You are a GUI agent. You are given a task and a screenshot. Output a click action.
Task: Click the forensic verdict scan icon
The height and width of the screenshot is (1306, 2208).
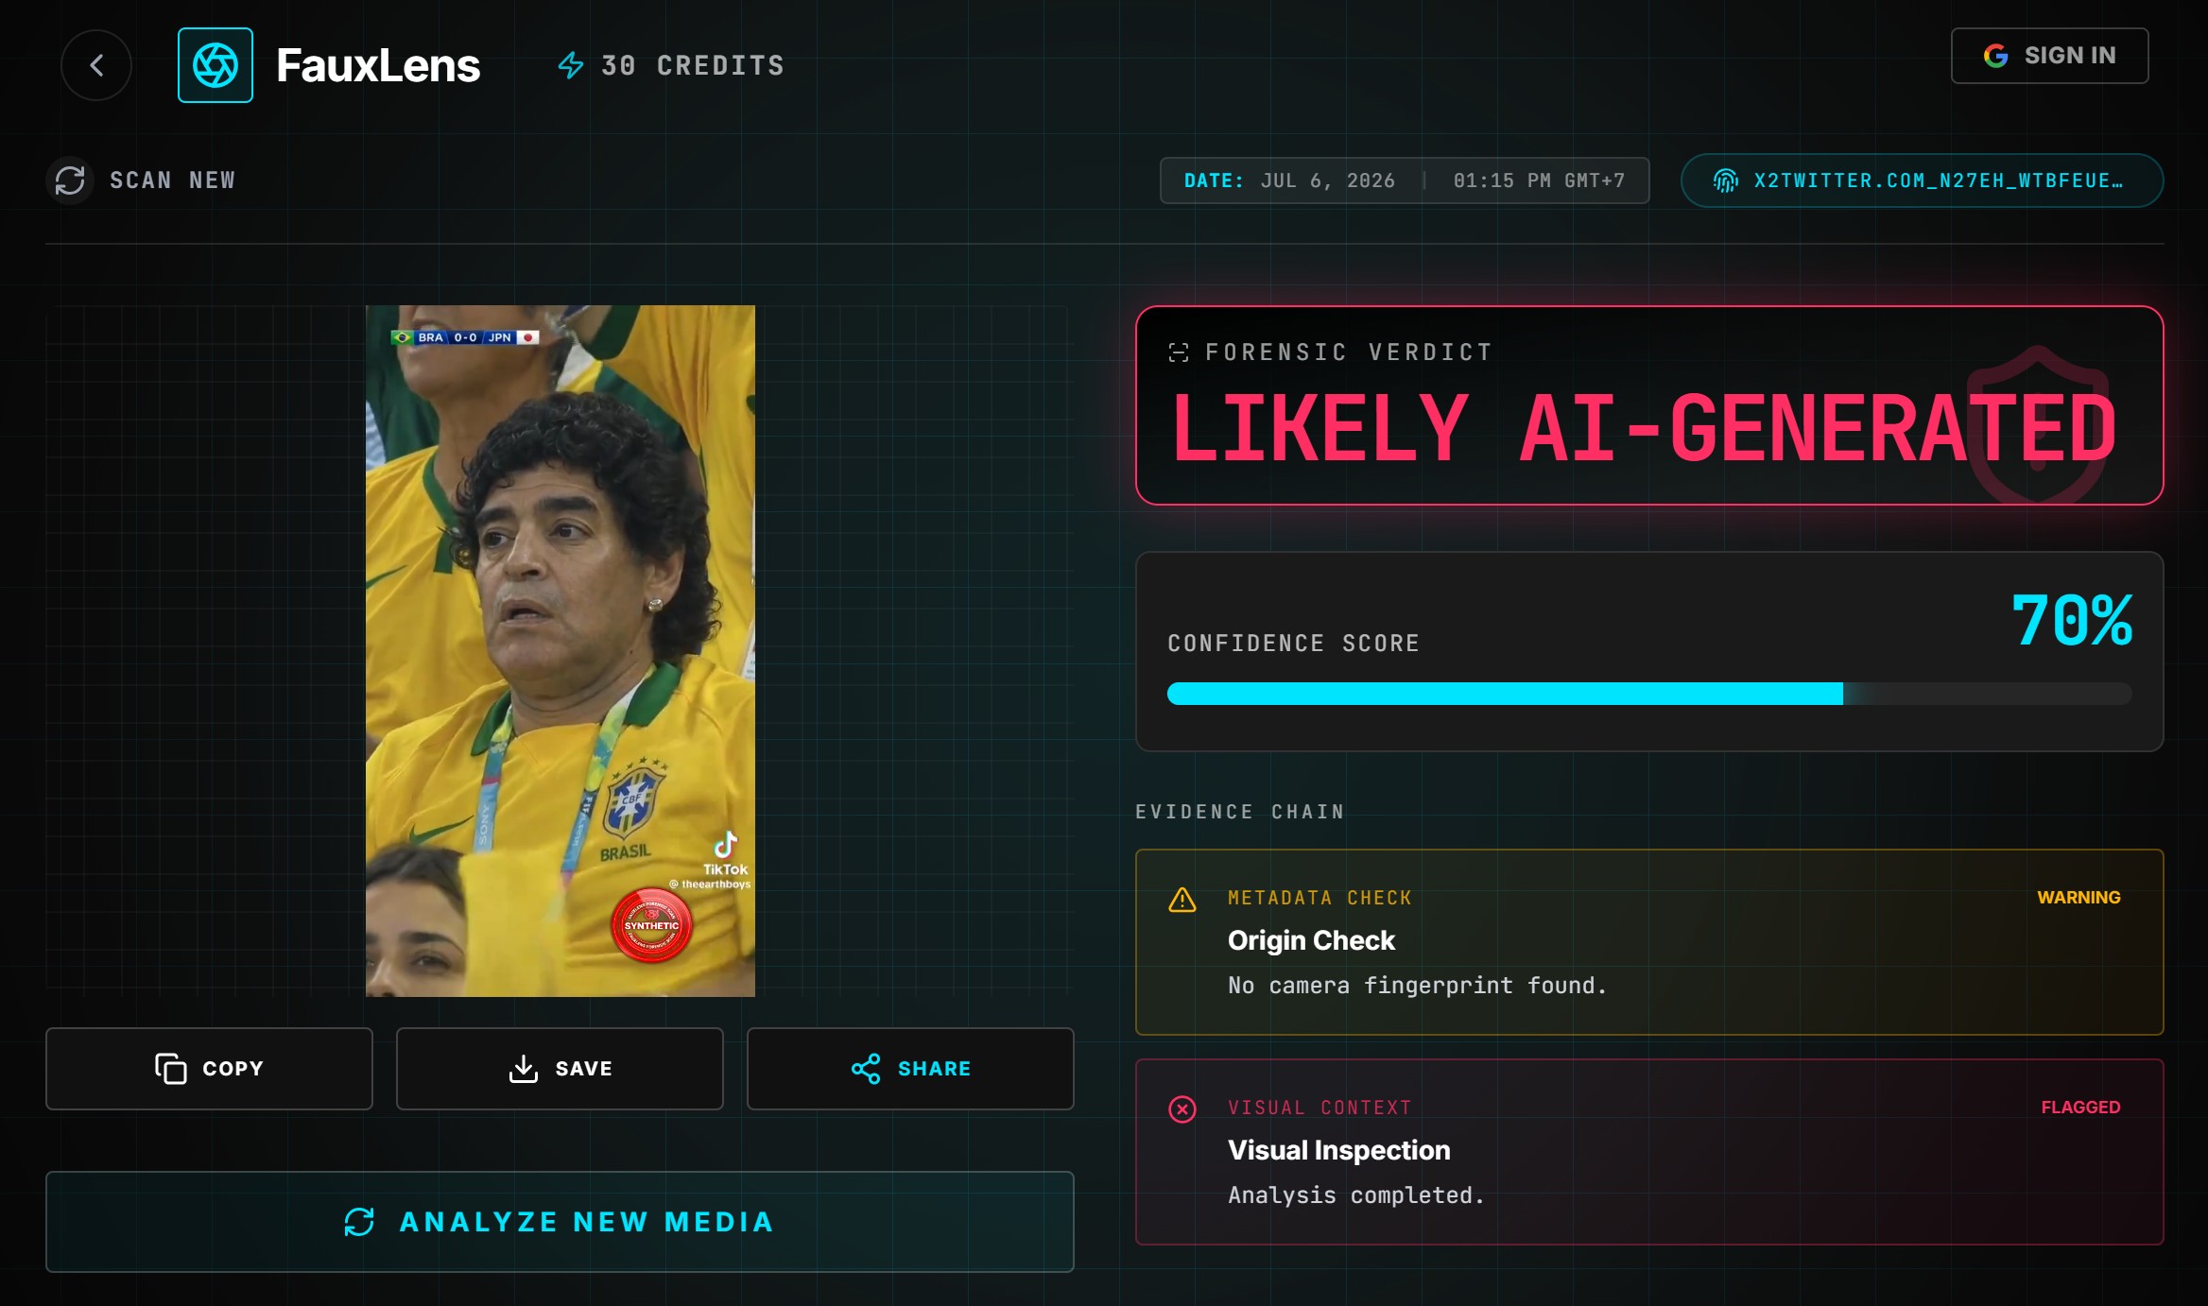tap(1179, 352)
